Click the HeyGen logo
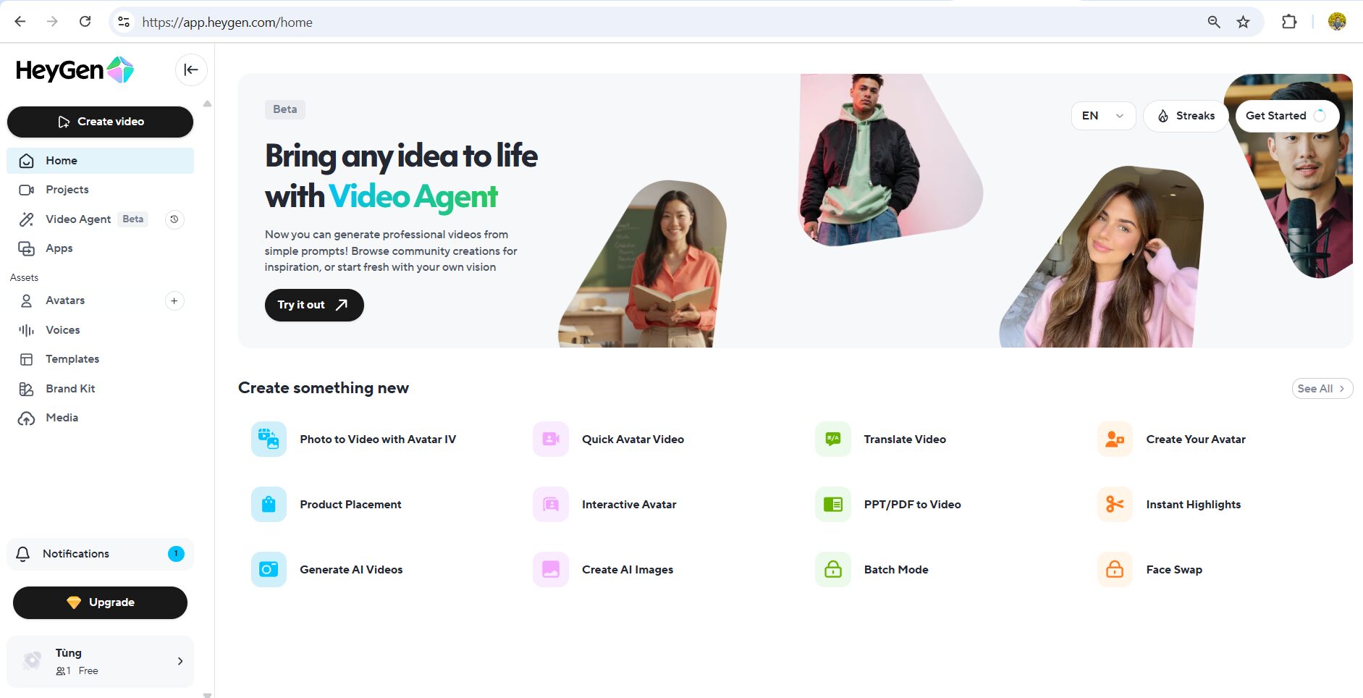The width and height of the screenshot is (1363, 698). [x=75, y=70]
